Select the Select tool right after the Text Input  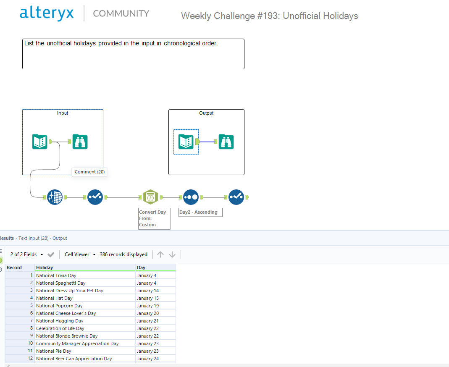(x=95, y=197)
